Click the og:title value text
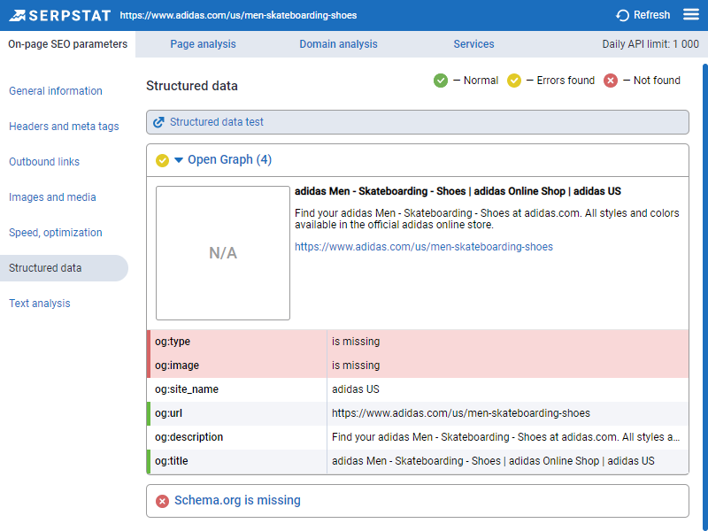The width and height of the screenshot is (708, 531). (493, 461)
